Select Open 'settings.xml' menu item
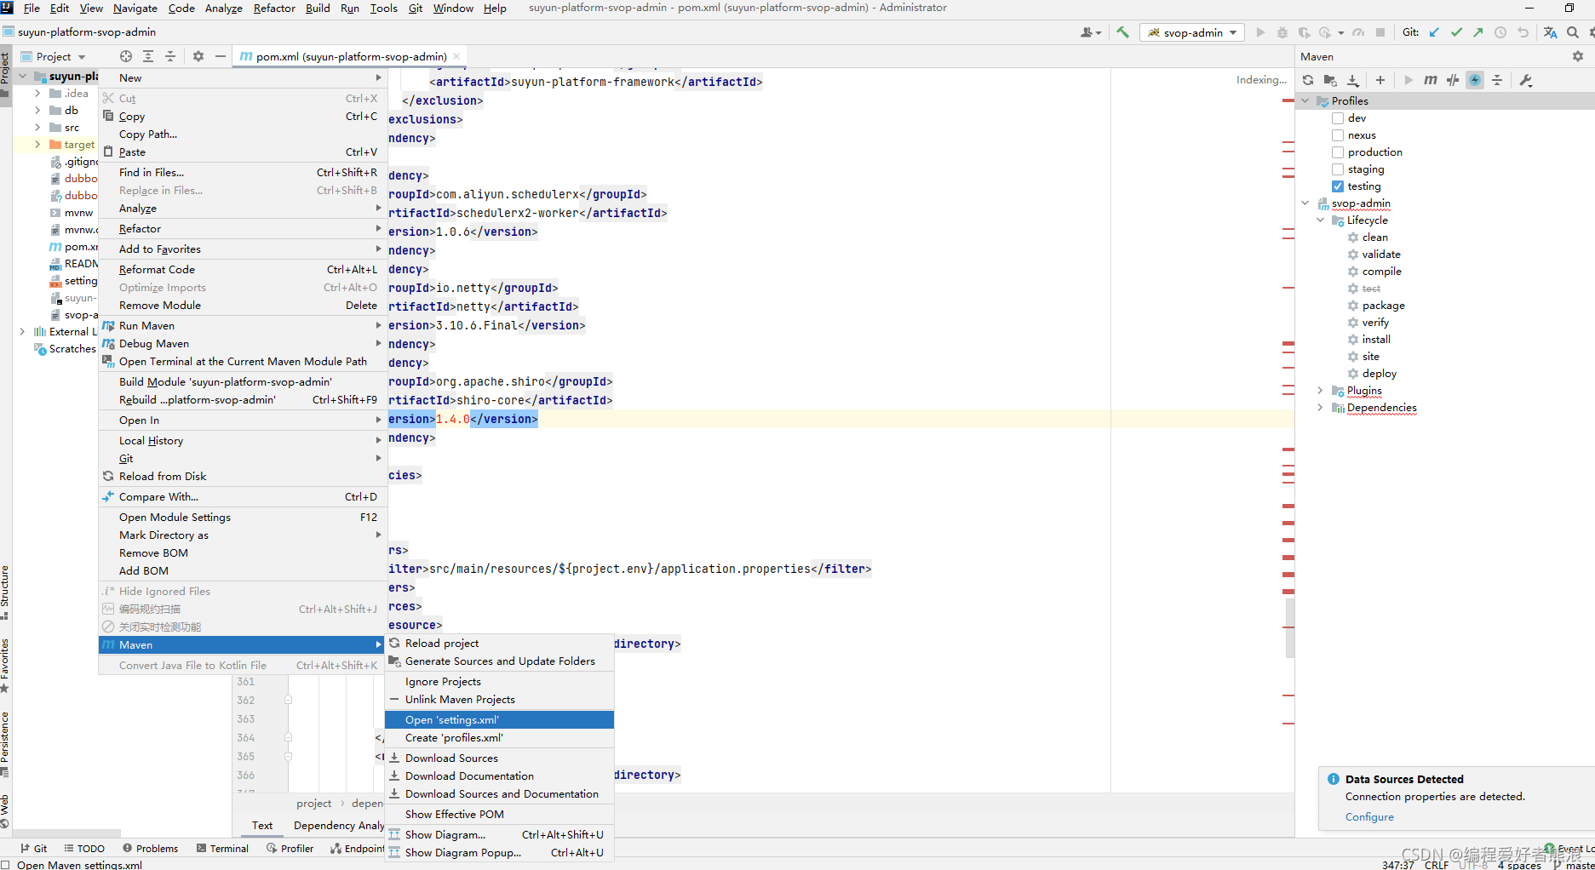Image resolution: width=1595 pixels, height=870 pixels. tap(499, 720)
